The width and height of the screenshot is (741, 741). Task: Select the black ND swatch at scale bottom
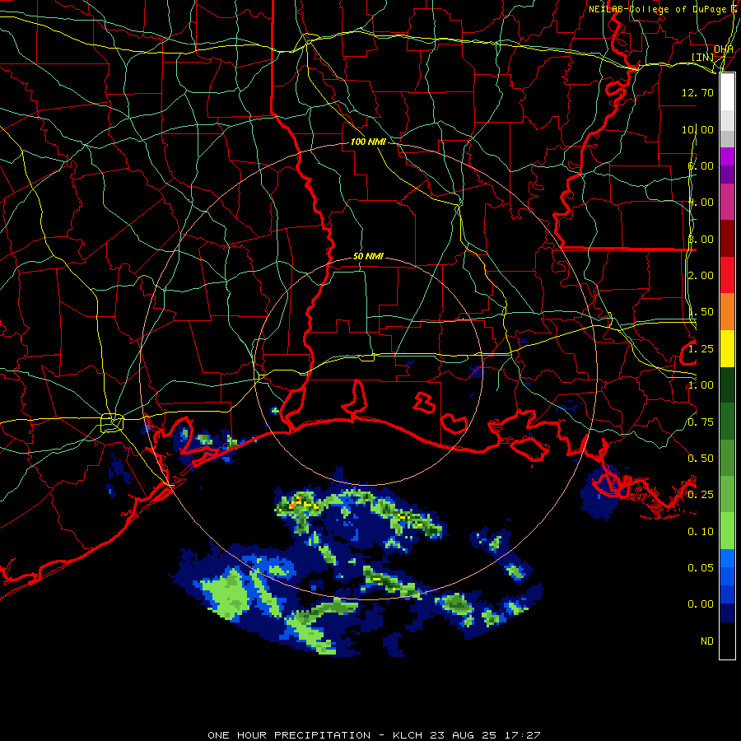point(727,641)
